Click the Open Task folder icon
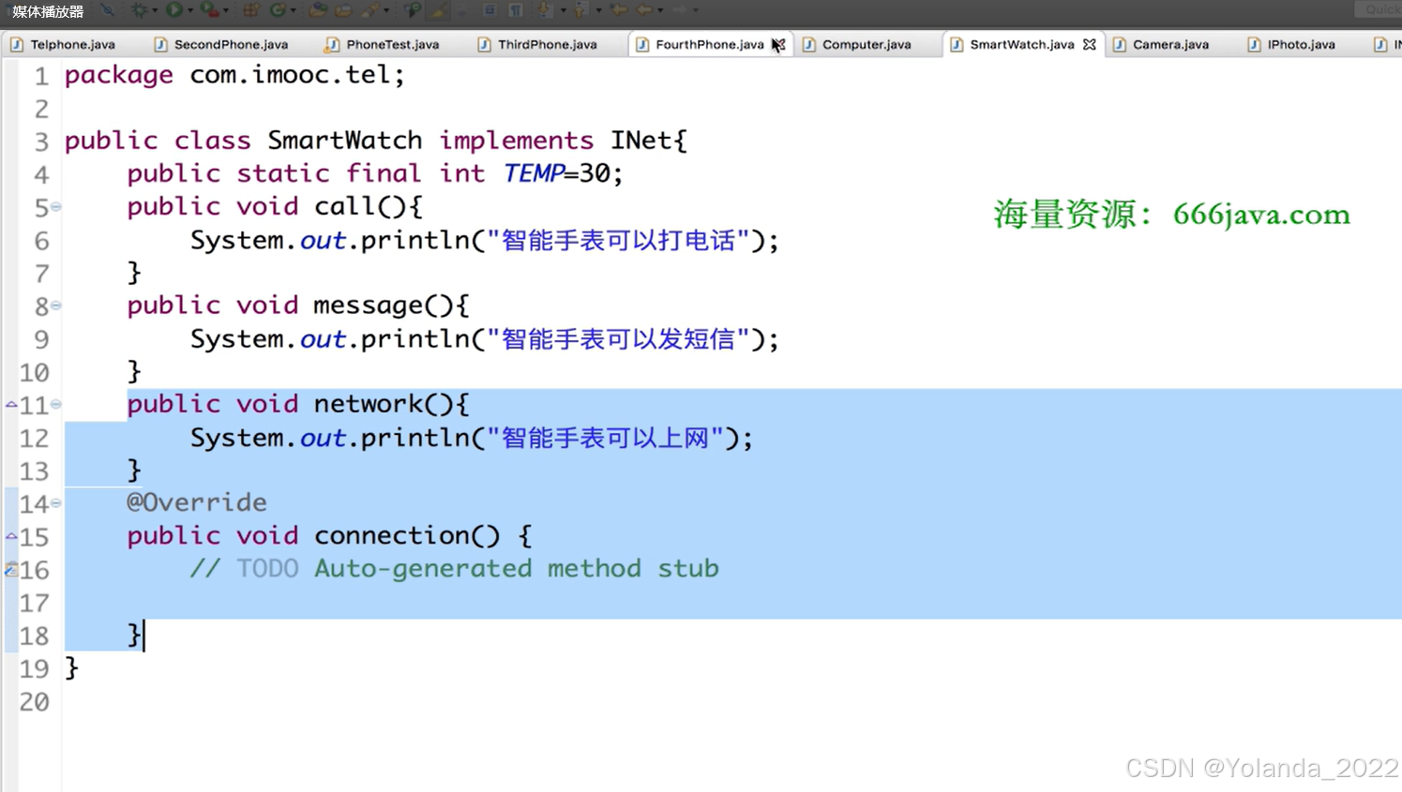The height and width of the screenshot is (792, 1402). coord(343,10)
